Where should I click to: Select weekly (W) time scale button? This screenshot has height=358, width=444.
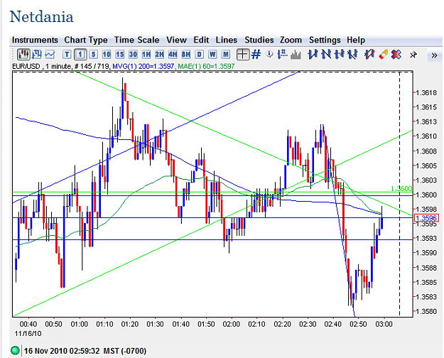click(x=212, y=54)
